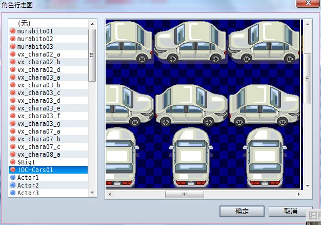Image resolution: width=321 pixels, height=225 pixels.
Task: Select the (无) none entry
Action: pyautogui.click(x=48, y=23)
